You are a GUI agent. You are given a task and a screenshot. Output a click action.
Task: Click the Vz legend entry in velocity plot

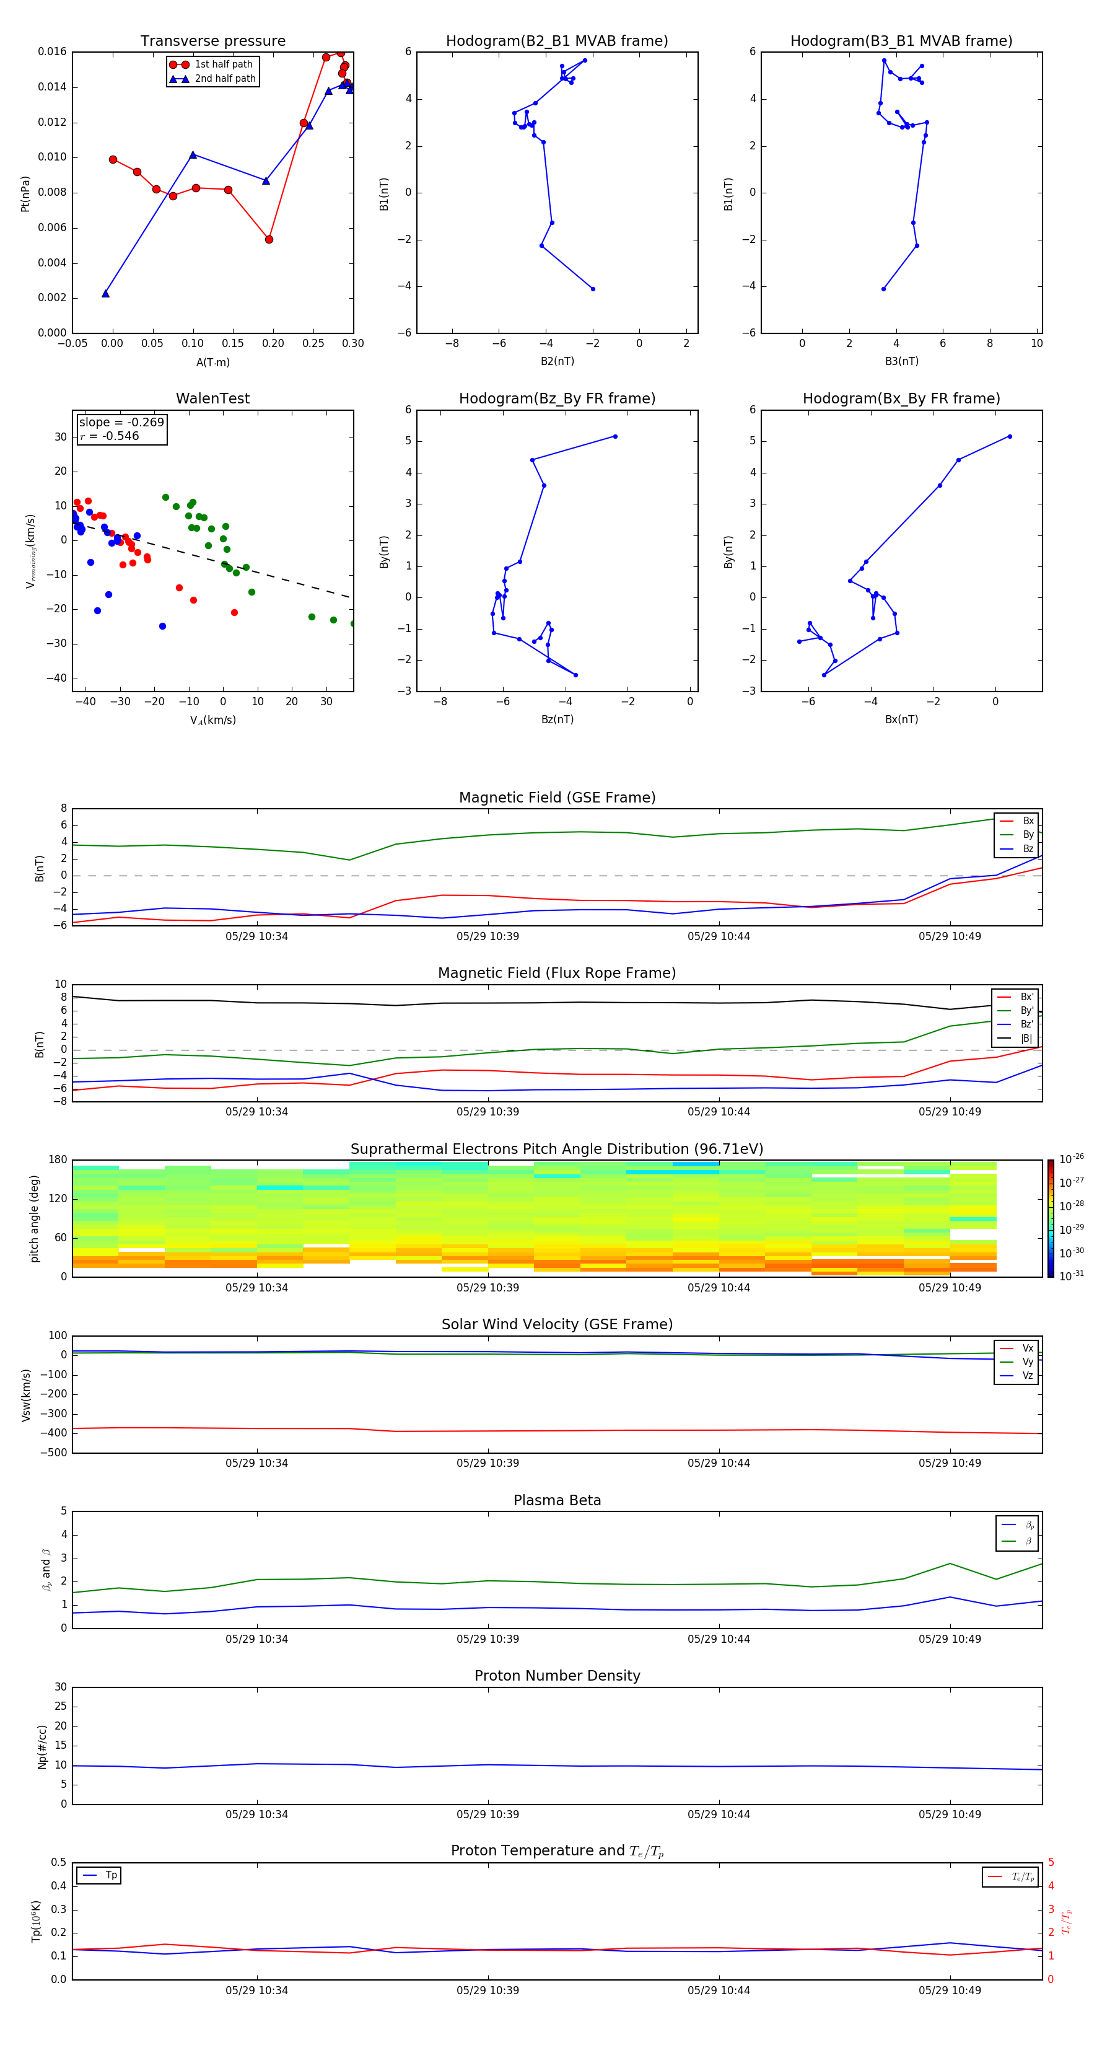[x=1017, y=1376]
